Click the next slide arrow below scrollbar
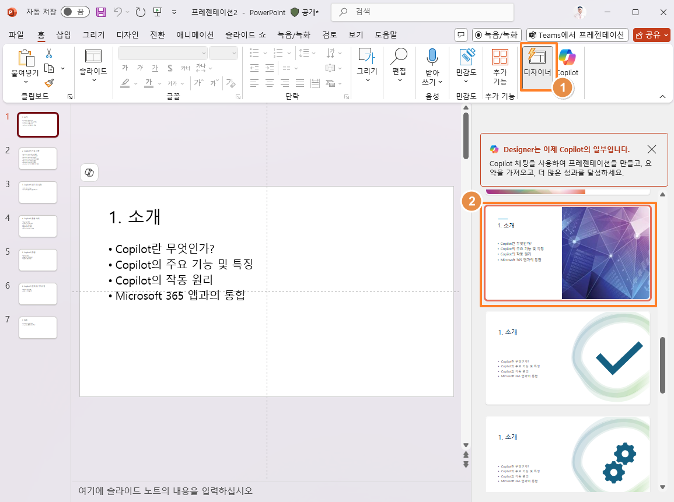The image size is (674, 502). 466,465
